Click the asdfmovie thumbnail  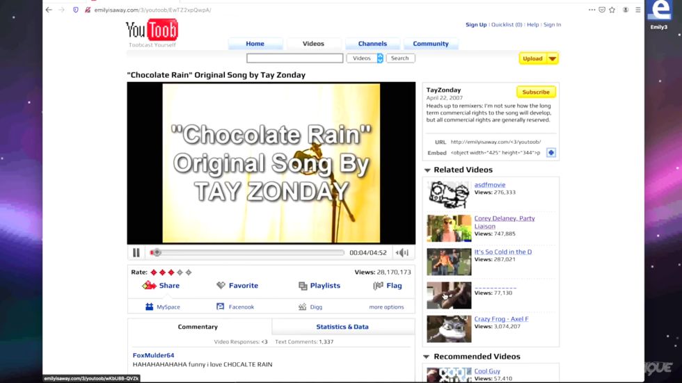[x=449, y=195]
